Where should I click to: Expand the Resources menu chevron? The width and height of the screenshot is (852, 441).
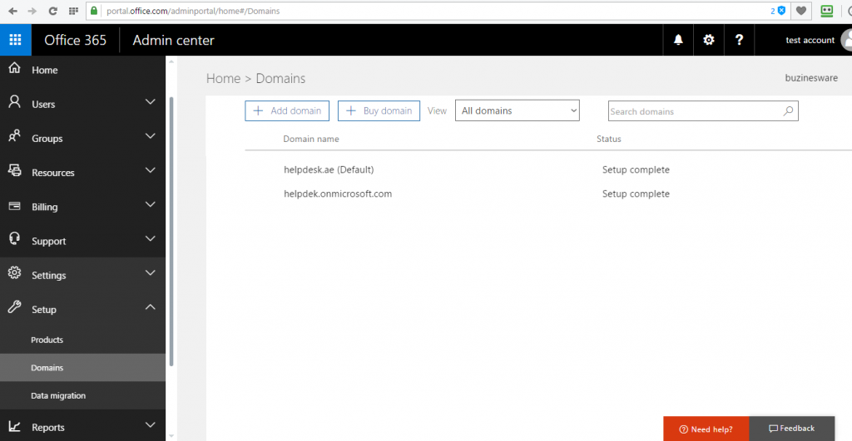(x=150, y=170)
